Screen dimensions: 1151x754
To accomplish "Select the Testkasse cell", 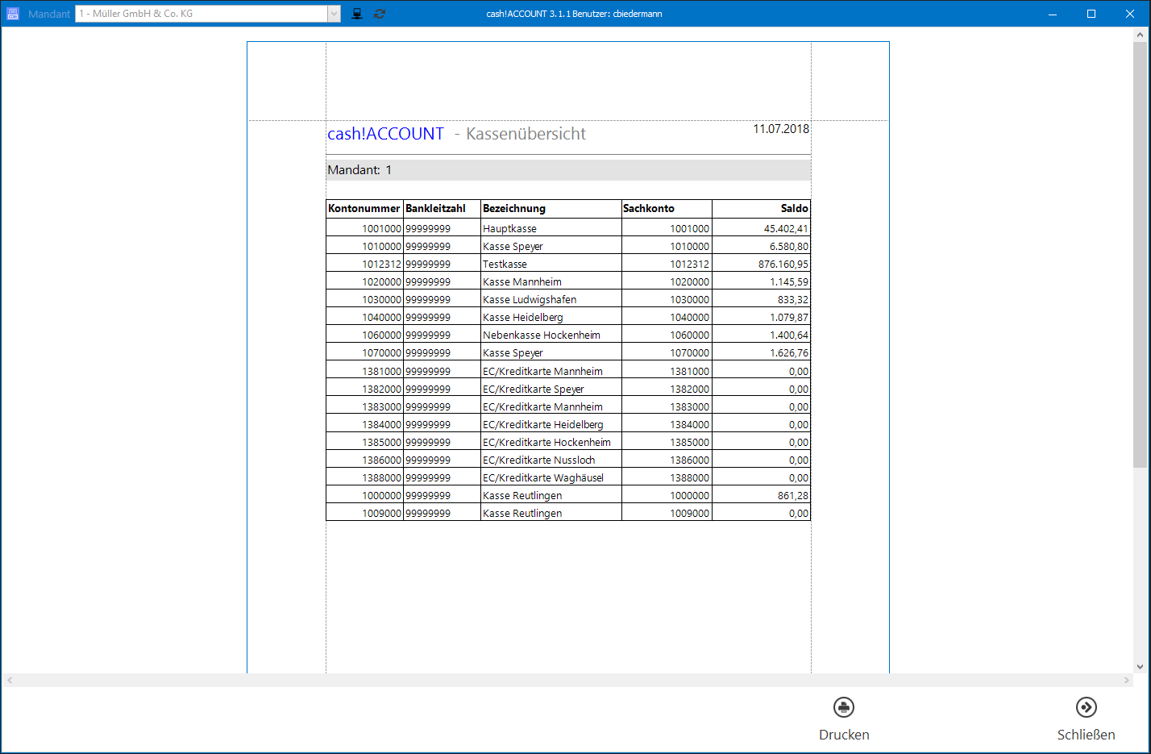I will (x=551, y=264).
